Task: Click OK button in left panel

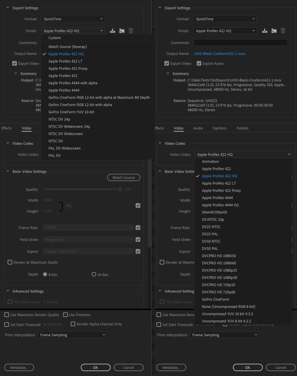Action: (x=95, y=368)
